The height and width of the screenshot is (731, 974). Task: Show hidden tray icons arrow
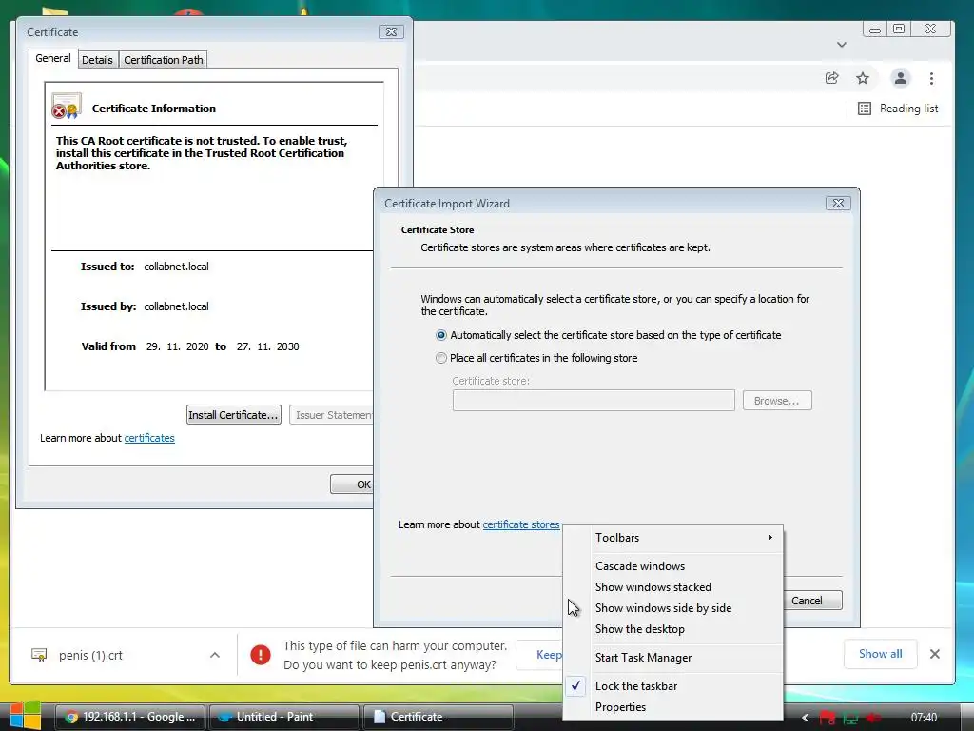805,718
